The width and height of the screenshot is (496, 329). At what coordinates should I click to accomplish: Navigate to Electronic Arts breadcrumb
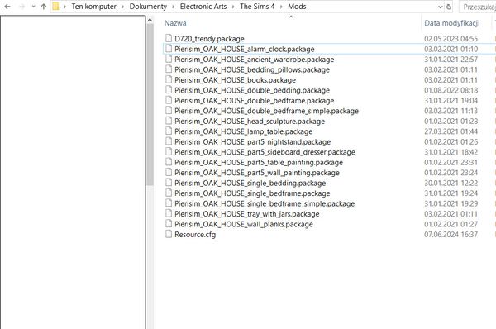(203, 7)
